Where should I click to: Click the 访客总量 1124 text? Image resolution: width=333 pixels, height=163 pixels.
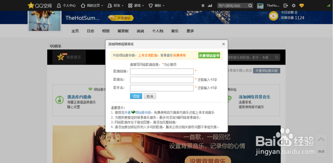pos(292,18)
